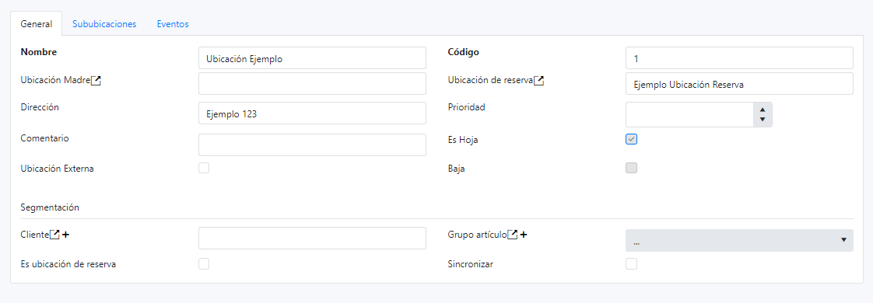Viewport: 873px width, 303px height.
Task: Focus the Comentario input field
Action: pyautogui.click(x=312, y=145)
